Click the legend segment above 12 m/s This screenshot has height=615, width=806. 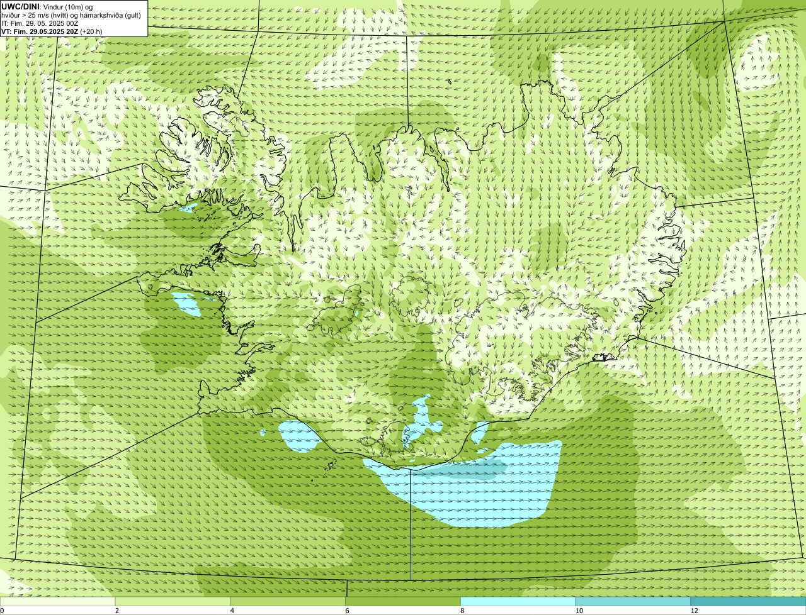pyautogui.click(x=748, y=601)
